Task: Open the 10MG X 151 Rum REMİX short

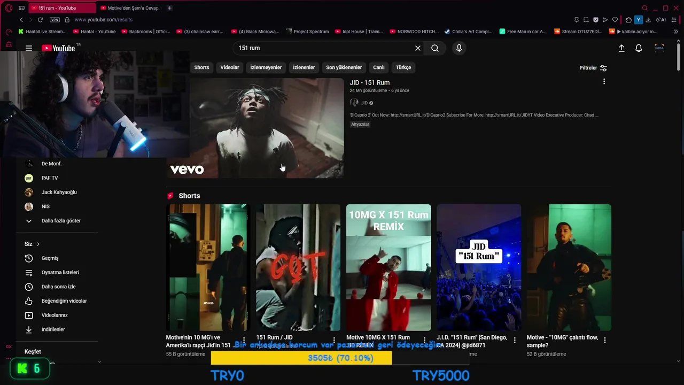Action: [388, 267]
